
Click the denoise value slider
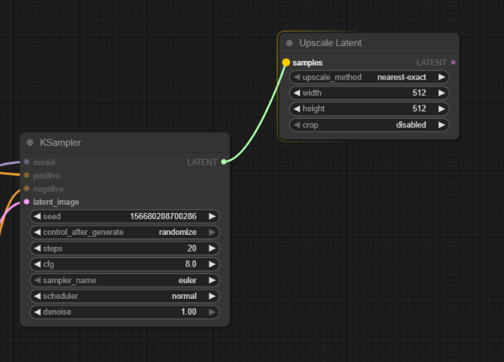click(x=124, y=312)
